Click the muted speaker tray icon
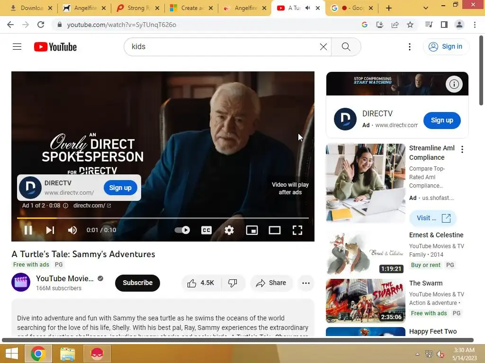 440,354
